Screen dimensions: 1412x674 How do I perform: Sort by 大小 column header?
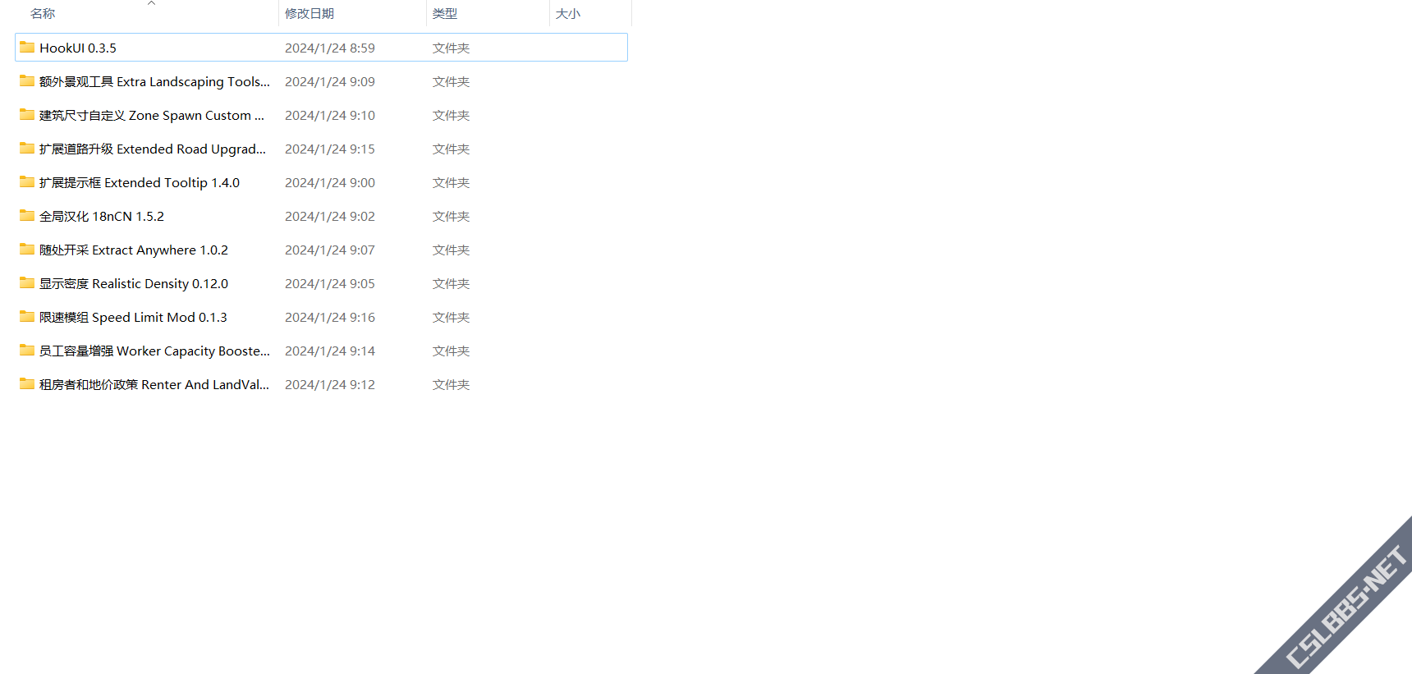[x=568, y=14]
